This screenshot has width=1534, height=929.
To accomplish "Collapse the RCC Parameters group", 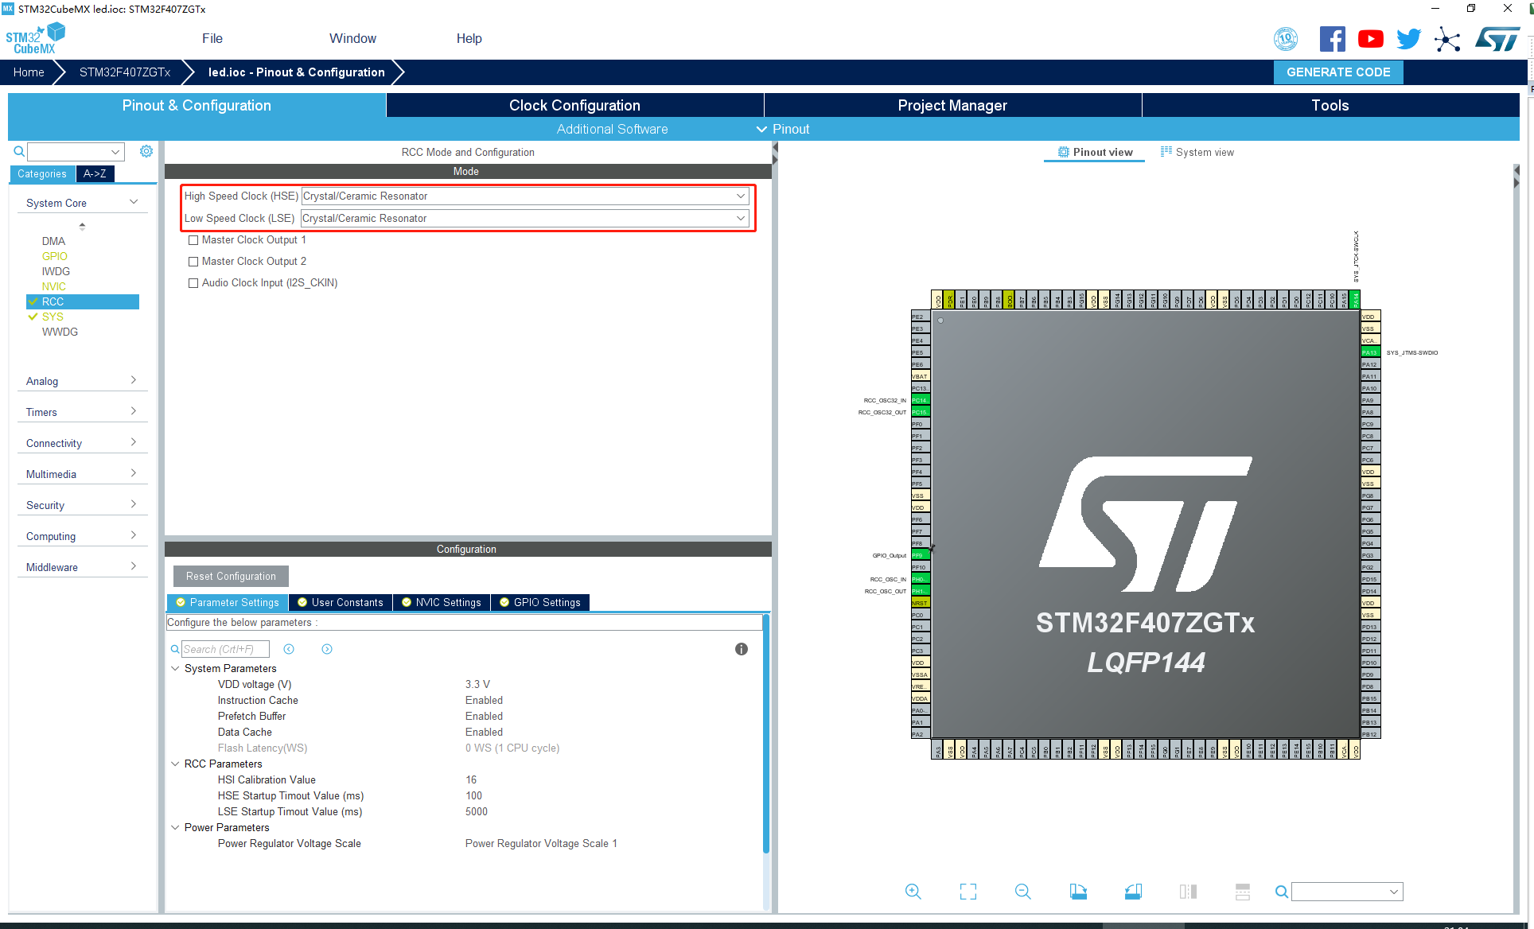I will pyautogui.click(x=176, y=764).
